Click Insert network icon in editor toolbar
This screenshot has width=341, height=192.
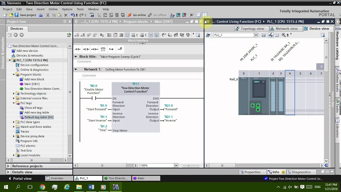pyautogui.click(x=77, y=35)
